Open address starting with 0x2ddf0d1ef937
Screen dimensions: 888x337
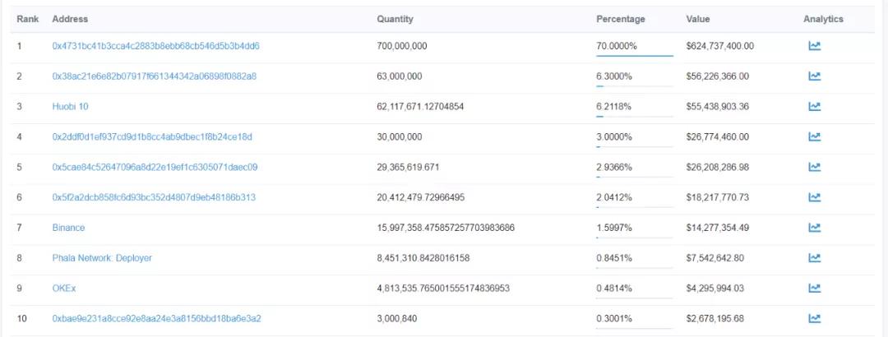pos(152,137)
